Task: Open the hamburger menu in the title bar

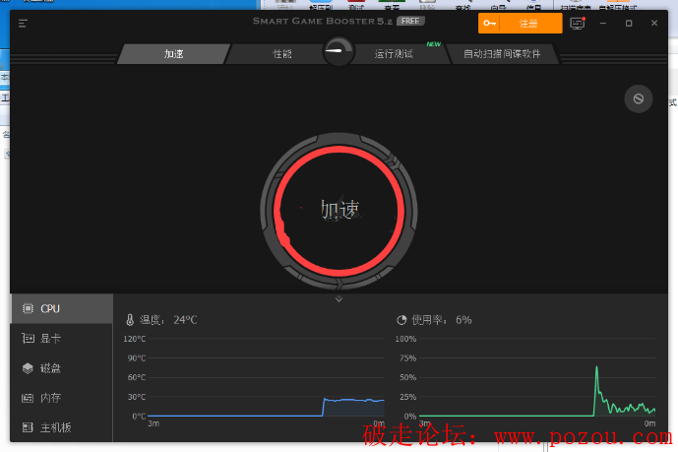Action: coord(24,23)
